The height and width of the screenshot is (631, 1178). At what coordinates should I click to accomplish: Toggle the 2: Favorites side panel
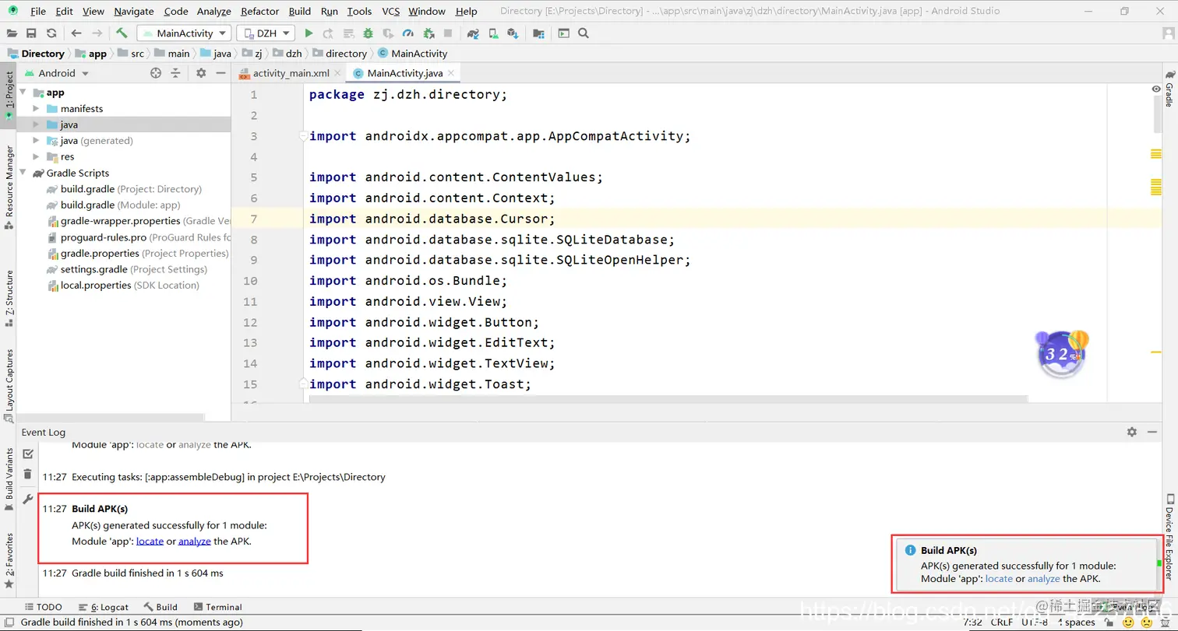[x=9, y=560]
